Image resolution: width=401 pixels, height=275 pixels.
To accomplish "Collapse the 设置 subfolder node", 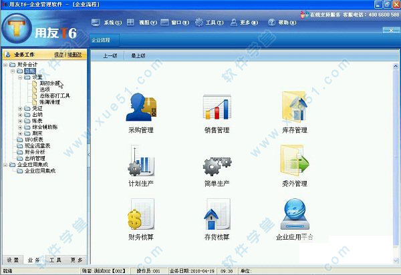I will tap(20, 77).
